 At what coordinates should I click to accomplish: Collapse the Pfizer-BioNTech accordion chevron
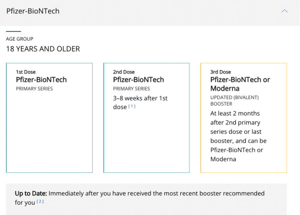[x=285, y=11]
